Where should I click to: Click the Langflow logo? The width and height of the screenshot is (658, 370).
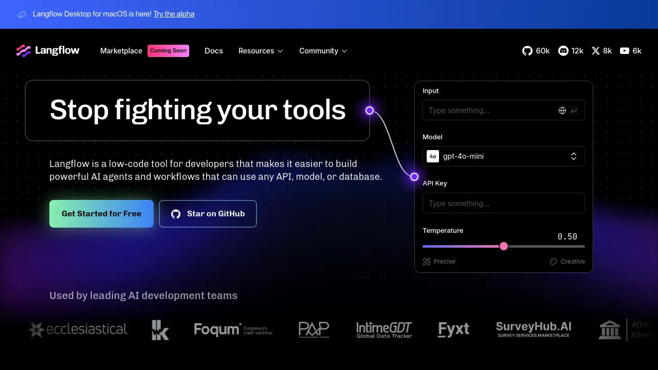48,50
